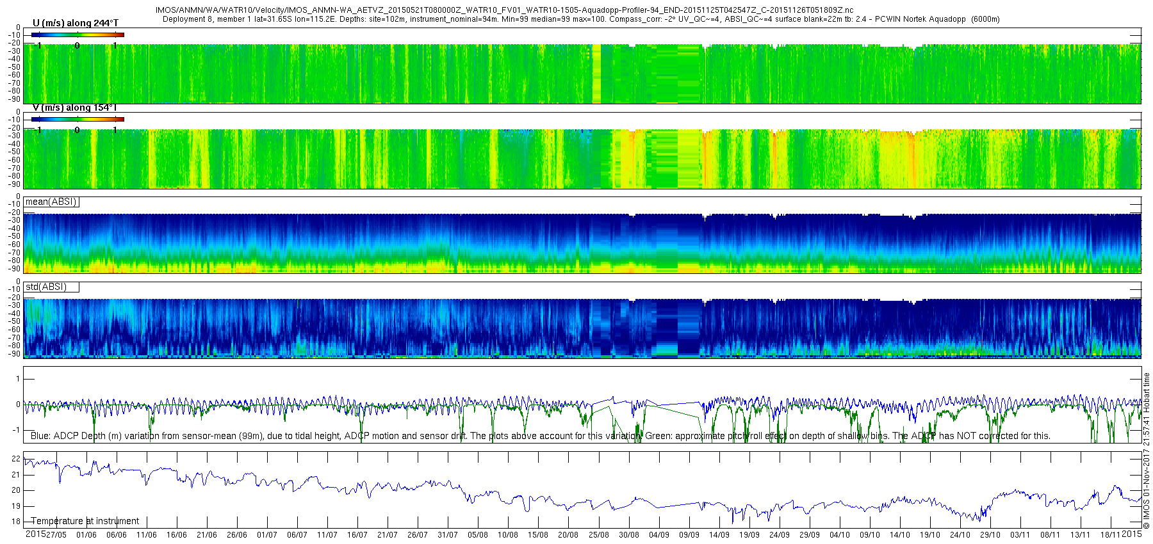
Task: Click the Deployment 8 metadata line
Action: (580, 19)
